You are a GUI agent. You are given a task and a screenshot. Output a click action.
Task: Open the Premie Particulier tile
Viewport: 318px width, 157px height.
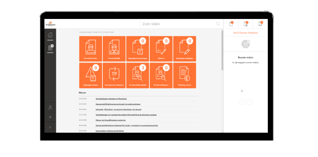(91, 49)
